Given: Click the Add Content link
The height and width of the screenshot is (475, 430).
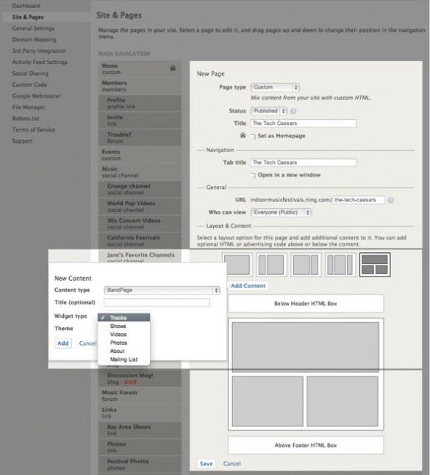Looking at the screenshot, I should click(x=248, y=286).
